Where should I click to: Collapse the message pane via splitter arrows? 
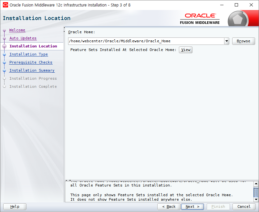[70, 180]
